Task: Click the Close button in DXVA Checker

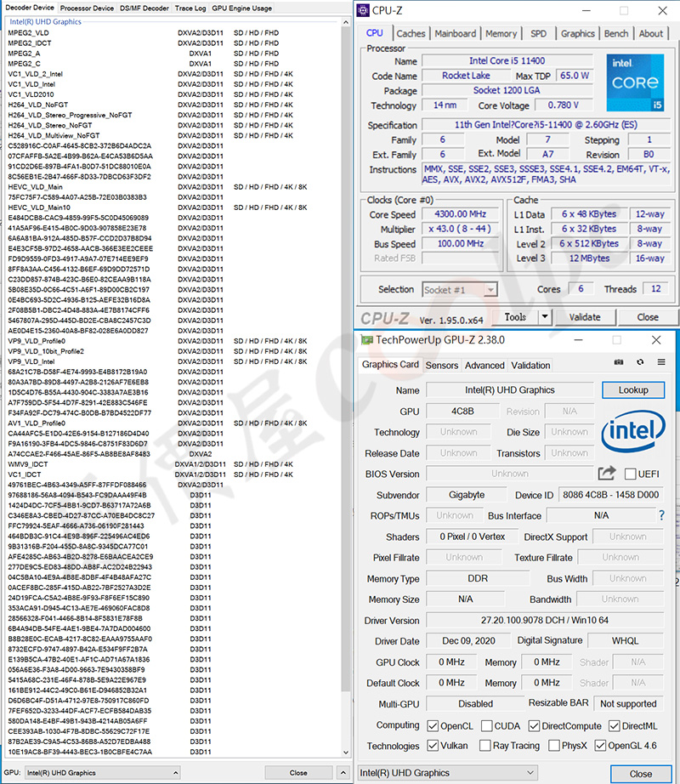Action: 298,772
